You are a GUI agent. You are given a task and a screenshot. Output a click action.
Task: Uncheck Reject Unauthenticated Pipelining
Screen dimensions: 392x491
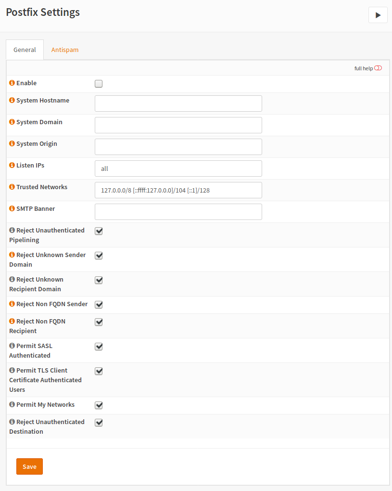pyautogui.click(x=99, y=231)
